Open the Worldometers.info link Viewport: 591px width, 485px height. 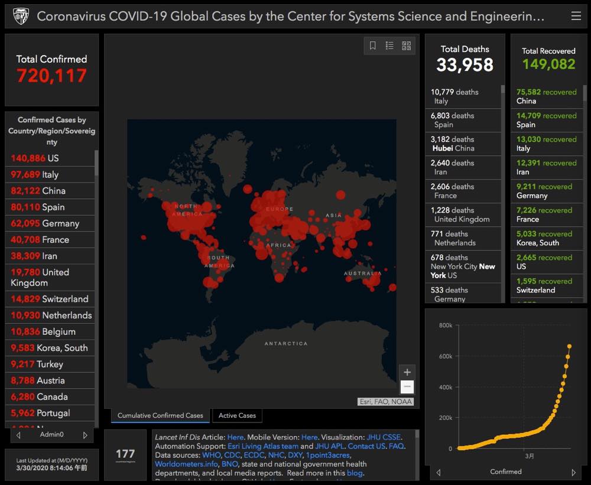click(186, 464)
